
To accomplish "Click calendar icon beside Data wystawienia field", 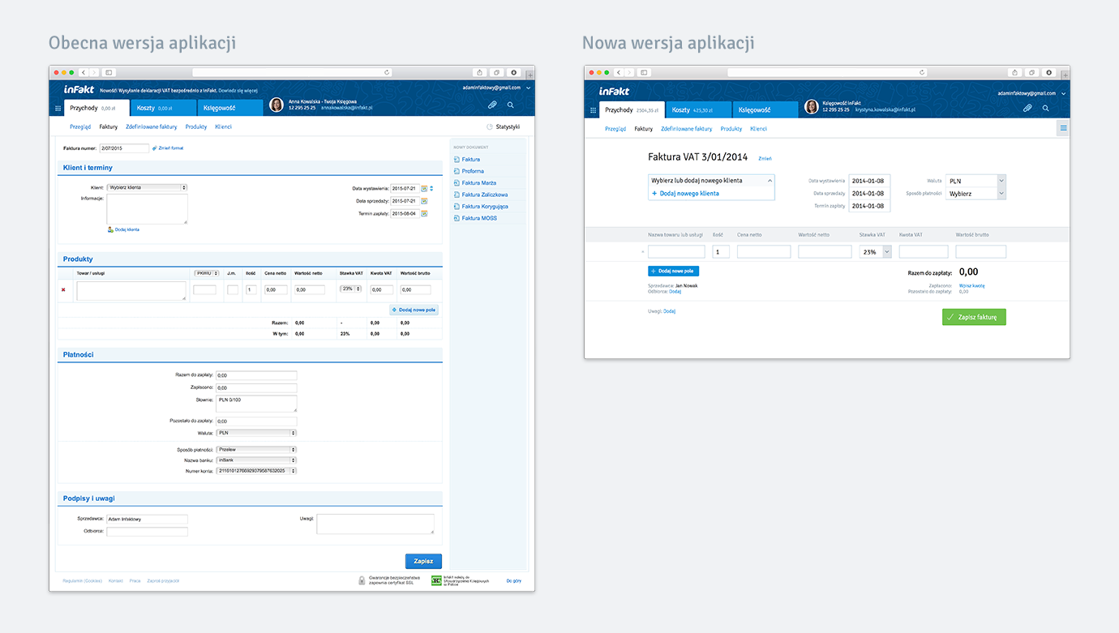I will pos(424,188).
